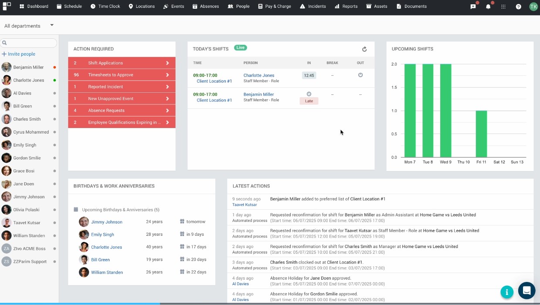
Task: Click the Time Clock icon in the nav bar
Action: pos(93,7)
